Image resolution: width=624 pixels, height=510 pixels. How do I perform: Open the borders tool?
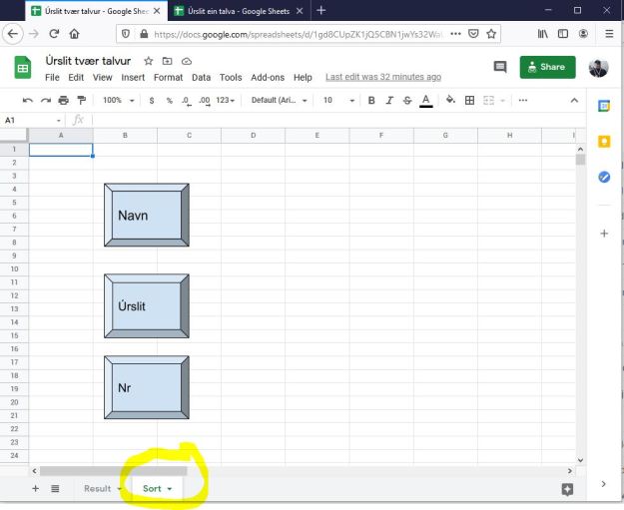coord(469,100)
